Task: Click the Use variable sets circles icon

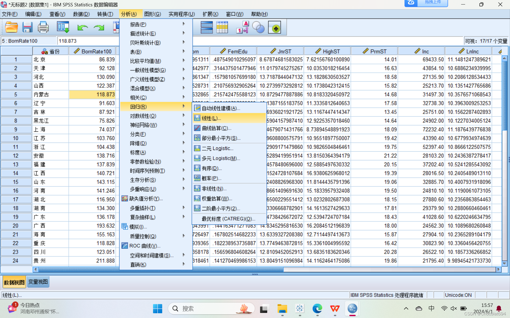Action: pyautogui.click(x=258, y=27)
